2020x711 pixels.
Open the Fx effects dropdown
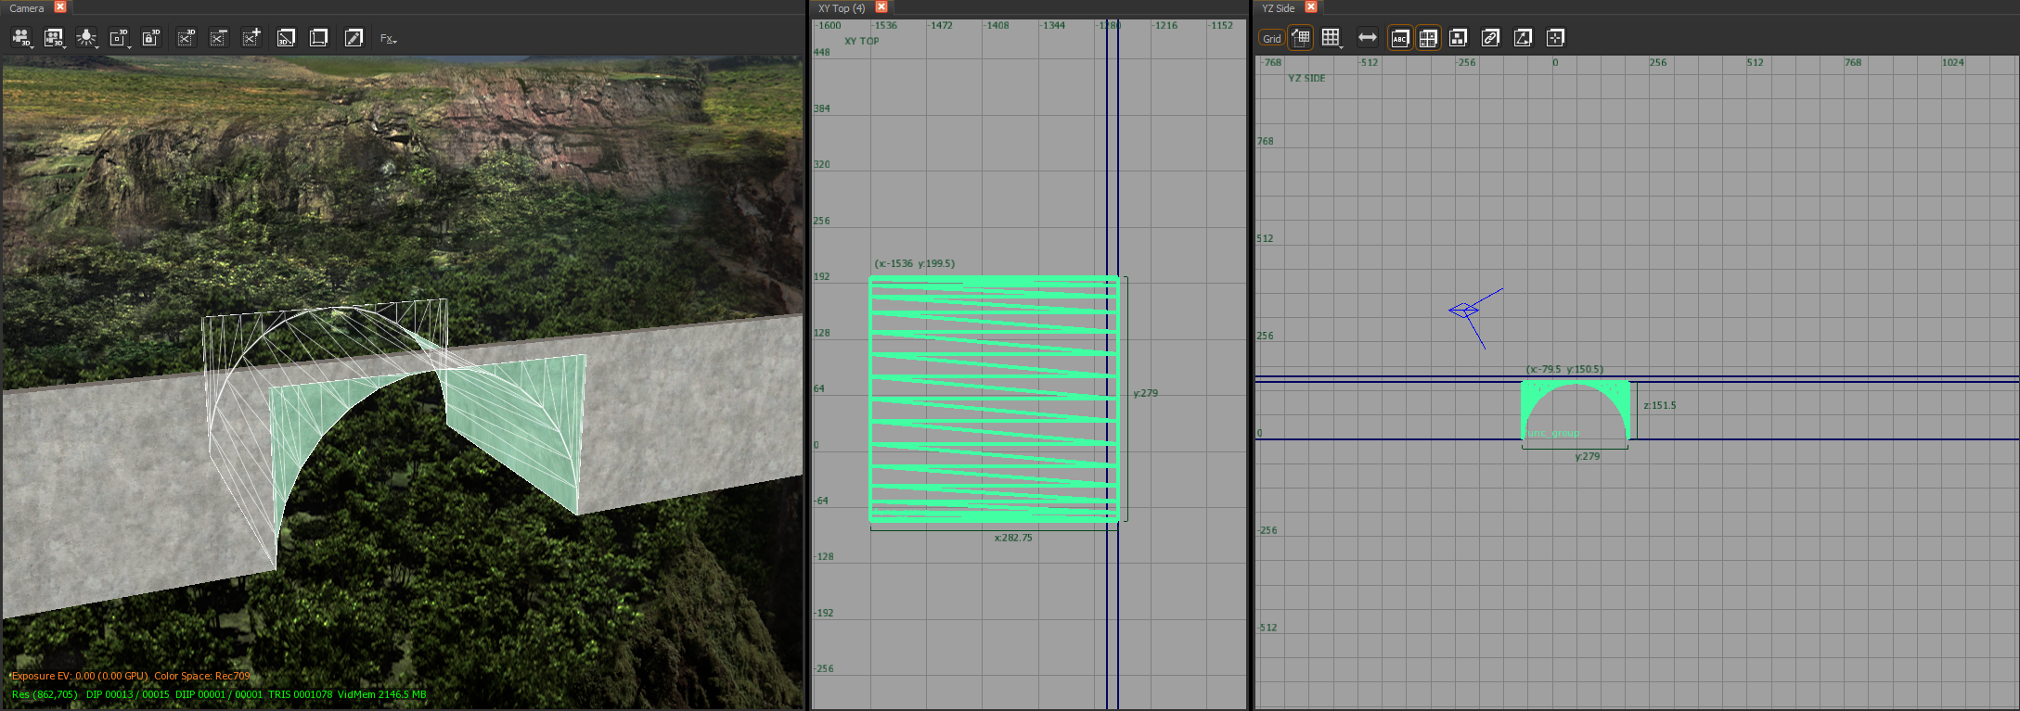(x=388, y=39)
